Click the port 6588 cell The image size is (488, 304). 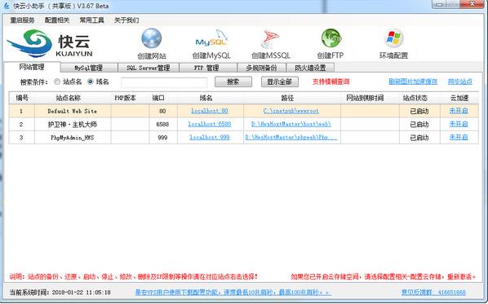point(162,125)
